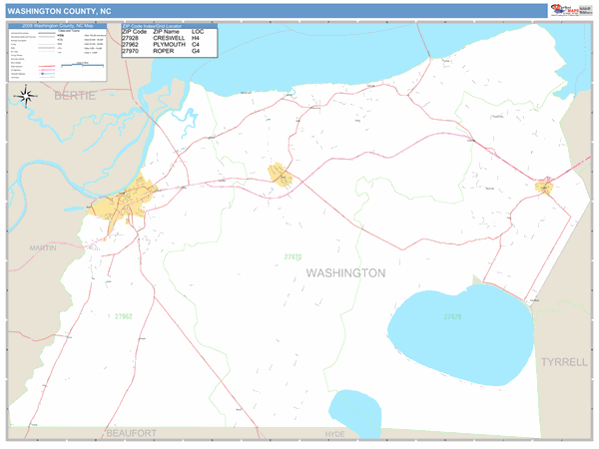This screenshot has width=599, height=449.
Task: Click the small lake on the southern border
Action: click(356, 408)
